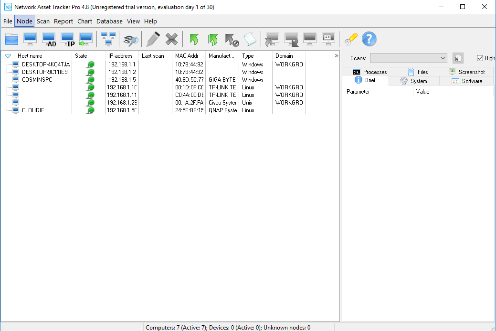
Task: Open help with the blue question mark icon
Action: tap(369, 39)
